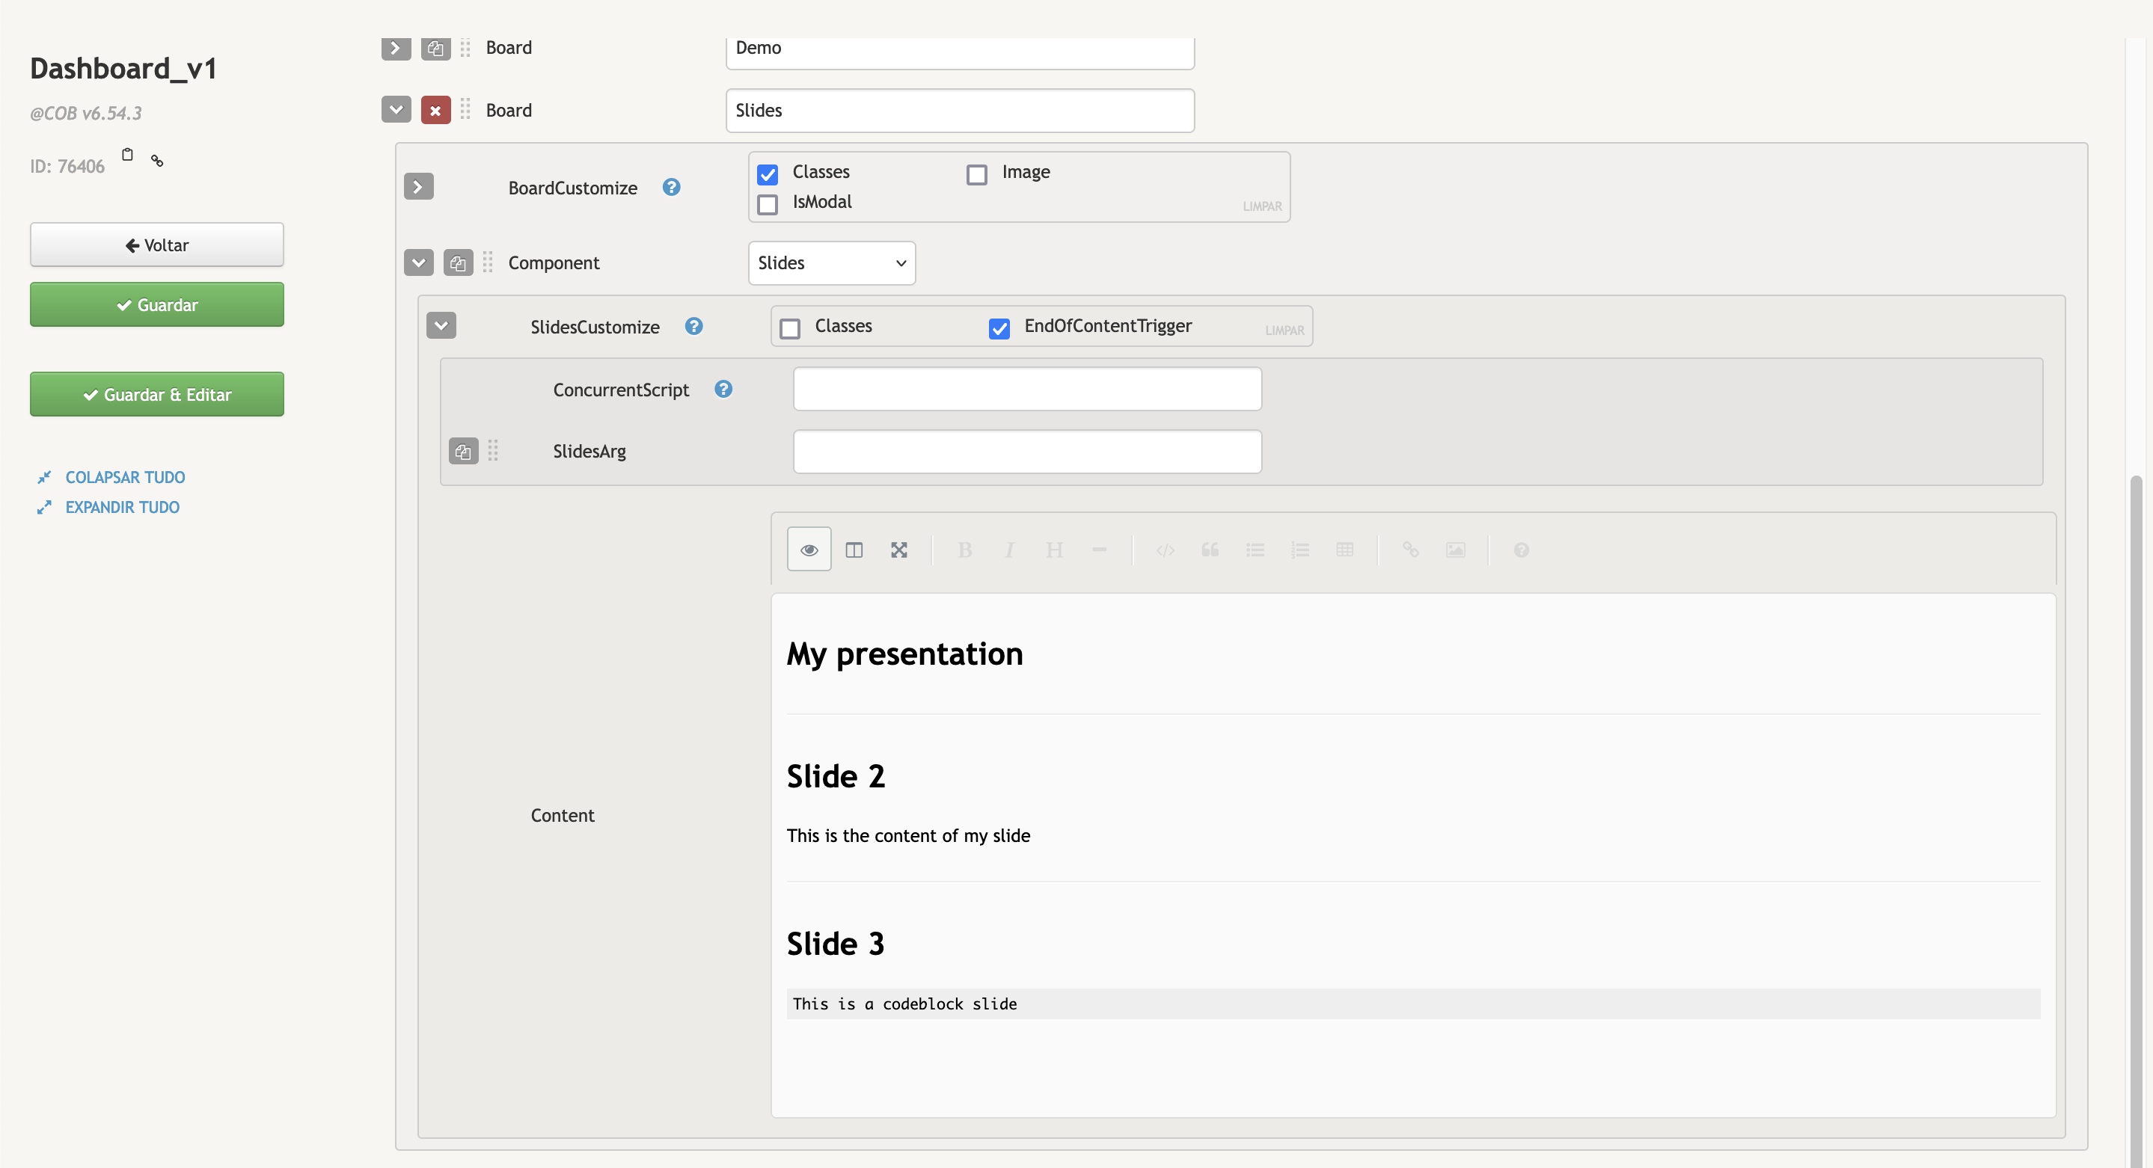
Task: Click the Guardar button
Action: click(x=156, y=305)
